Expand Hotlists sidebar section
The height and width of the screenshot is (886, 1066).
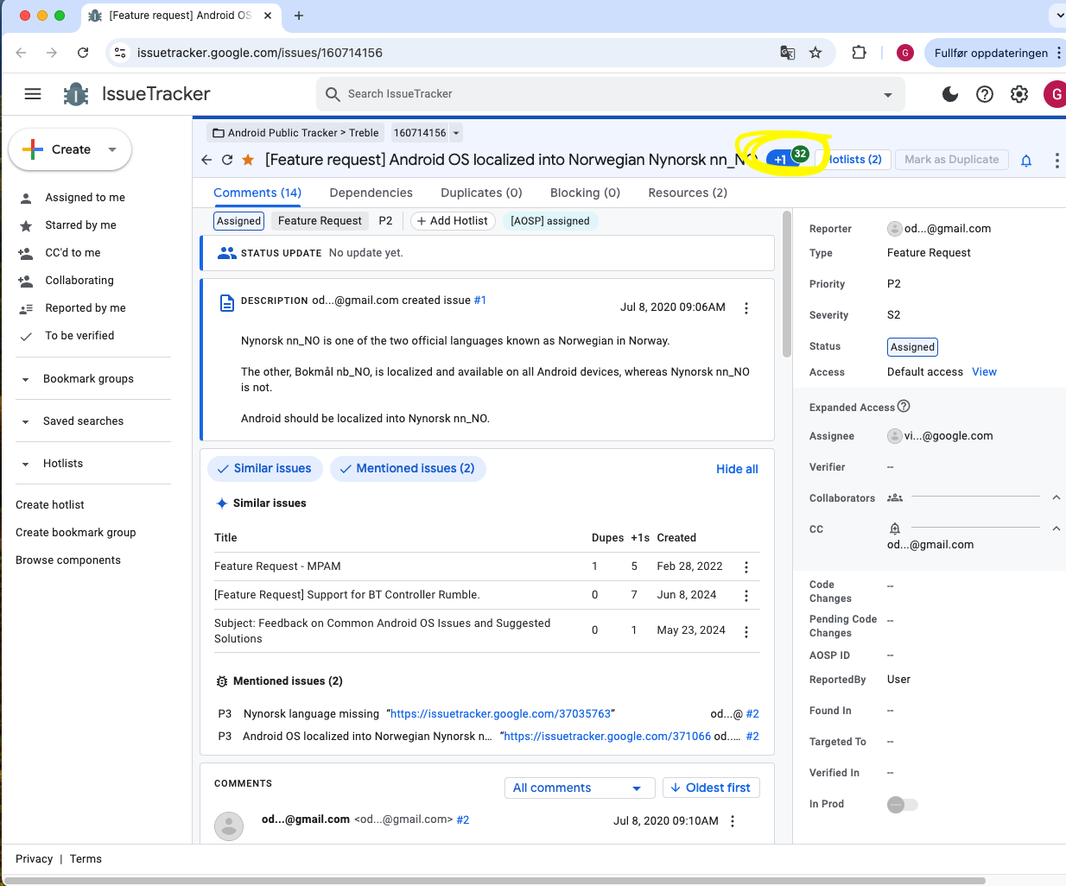(25, 464)
